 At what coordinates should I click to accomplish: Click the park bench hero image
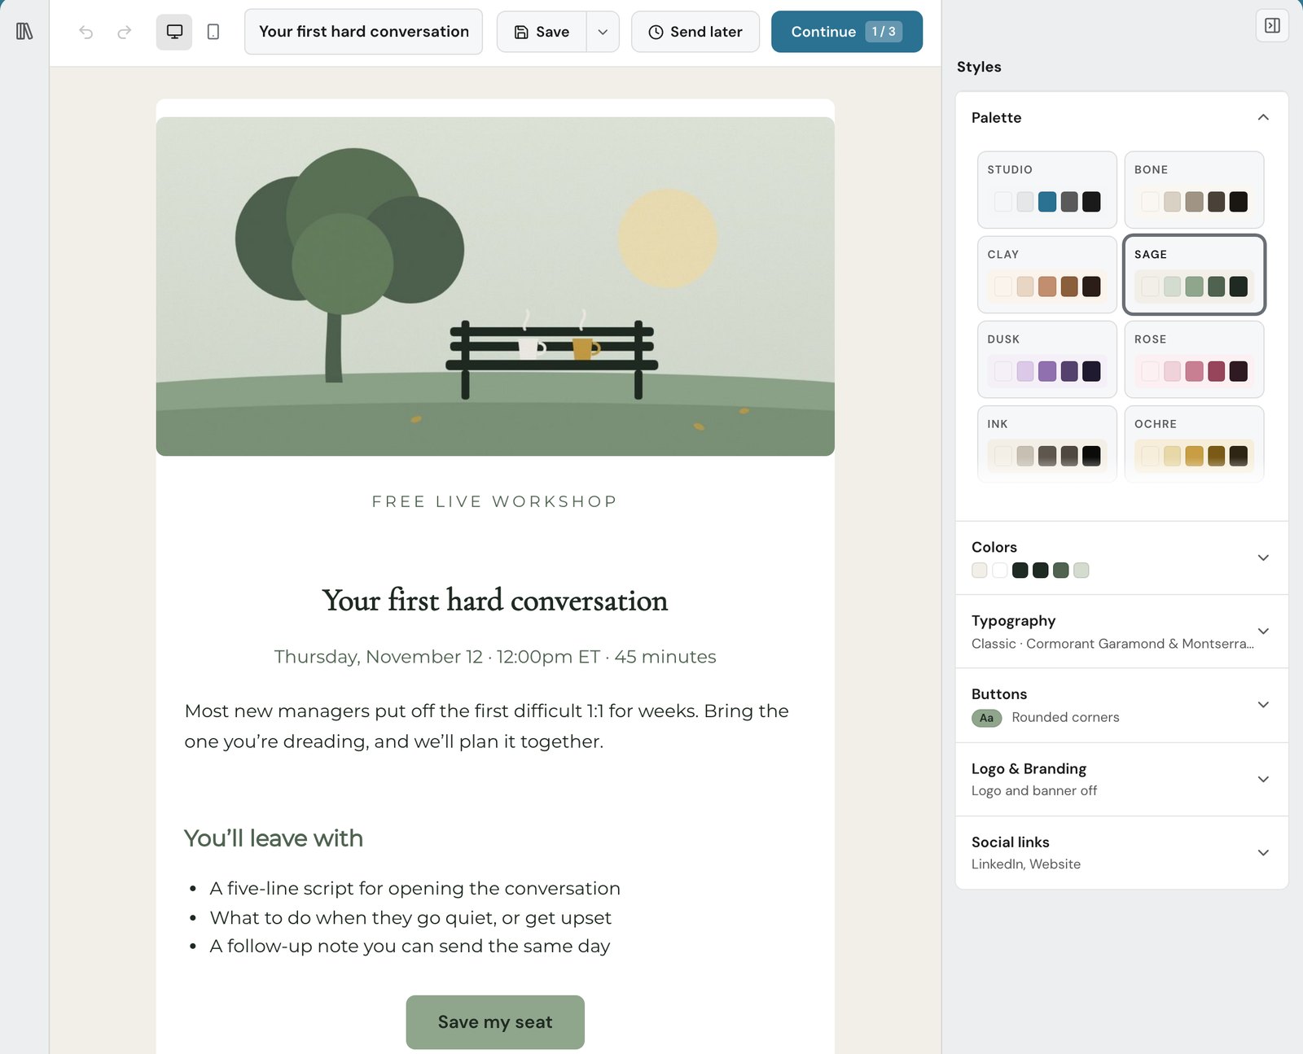pyautogui.click(x=495, y=286)
